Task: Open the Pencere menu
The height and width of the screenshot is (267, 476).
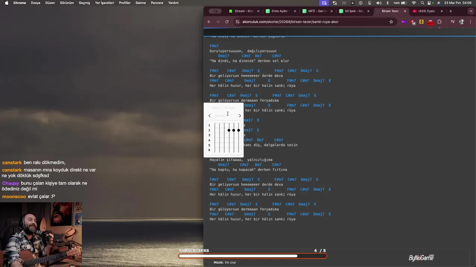Action: point(157,3)
